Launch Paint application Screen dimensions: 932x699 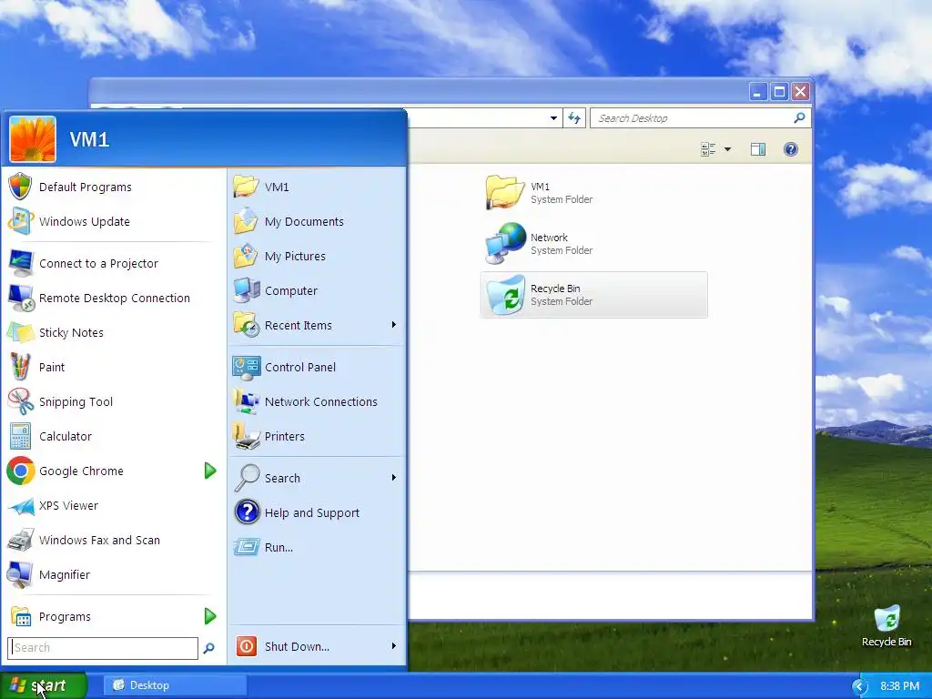113,367
